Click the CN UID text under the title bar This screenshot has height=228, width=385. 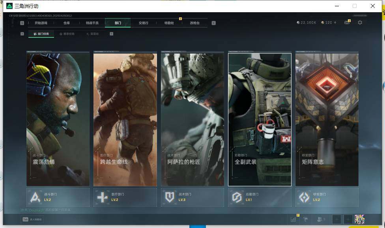[40, 16]
